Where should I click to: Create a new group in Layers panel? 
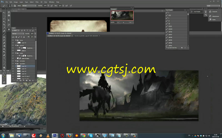27,81
